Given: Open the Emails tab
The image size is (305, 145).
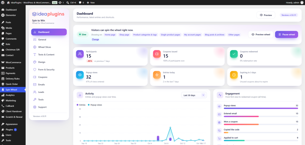Looking at the screenshot, I should 49,85.
